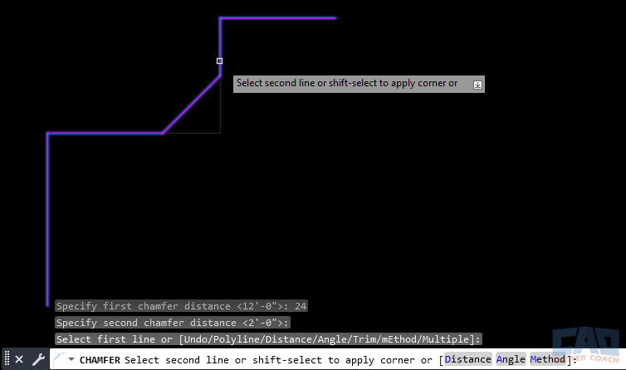Image resolution: width=626 pixels, height=370 pixels.
Task: Choose the Method option in command prompt
Action: pyautogui.click(x=548, y=359)
